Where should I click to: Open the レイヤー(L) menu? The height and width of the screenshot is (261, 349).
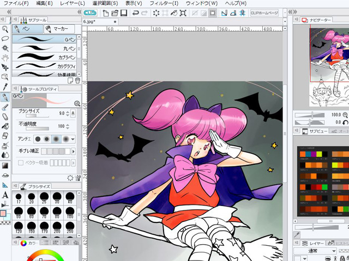click(x=73, y=3)
